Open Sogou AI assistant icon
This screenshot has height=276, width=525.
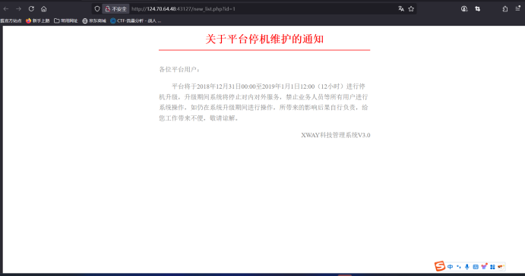click(x=484, y=266)
